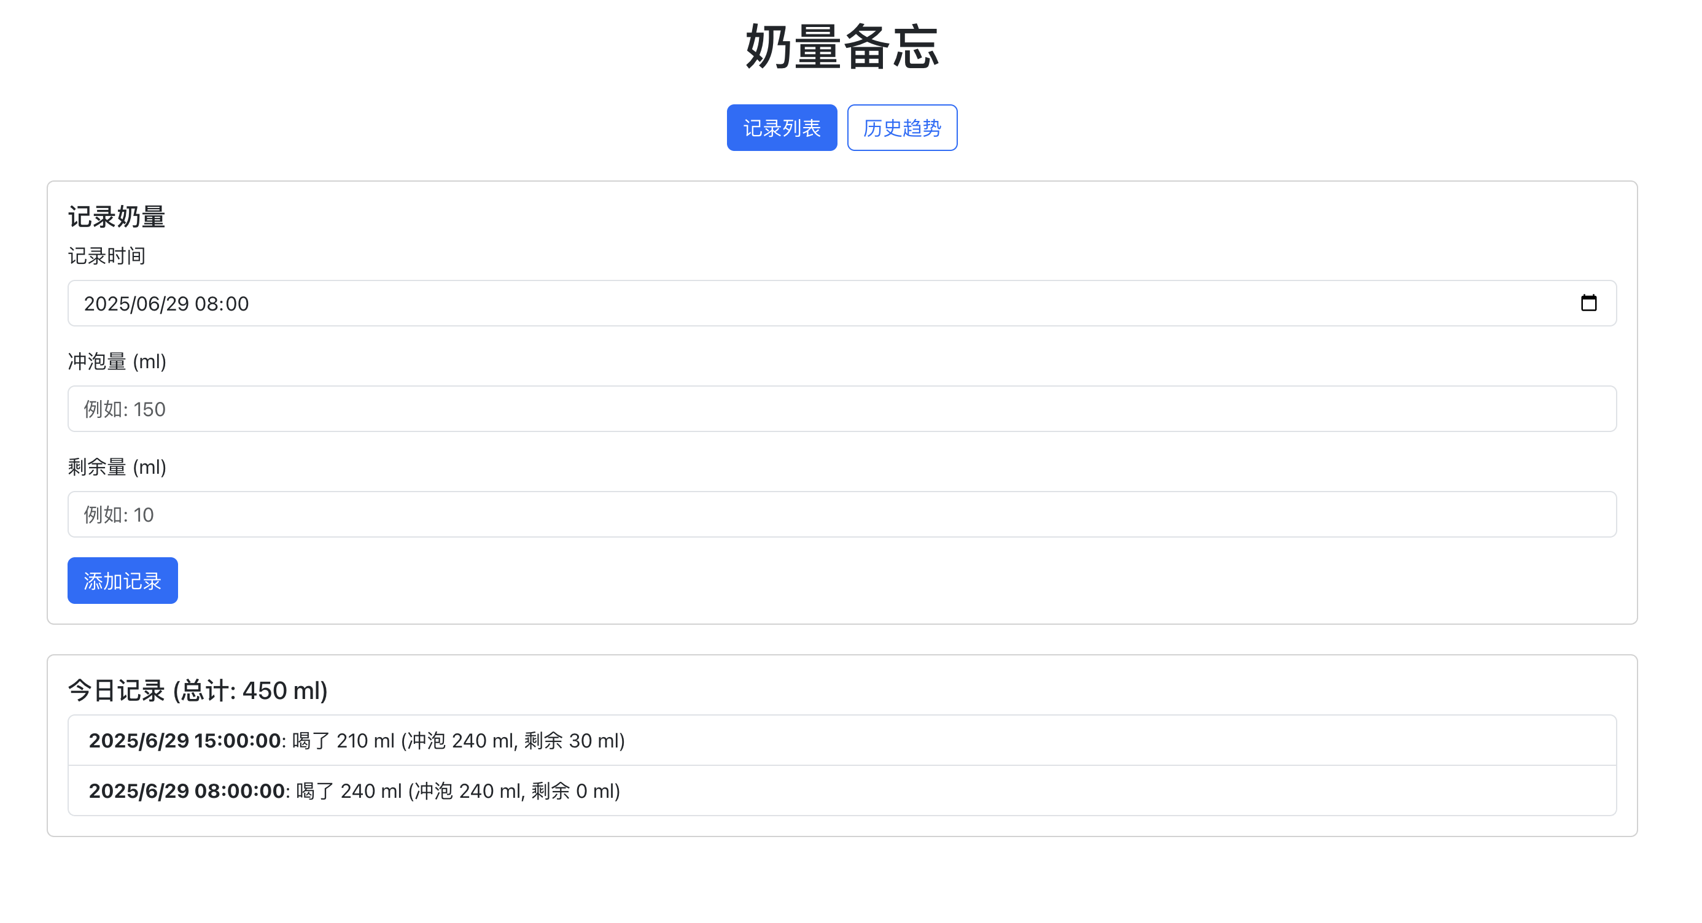The image size is (1702, 923).
Task: Click the 剩余量 (ml) label
Action: point(116,467)
